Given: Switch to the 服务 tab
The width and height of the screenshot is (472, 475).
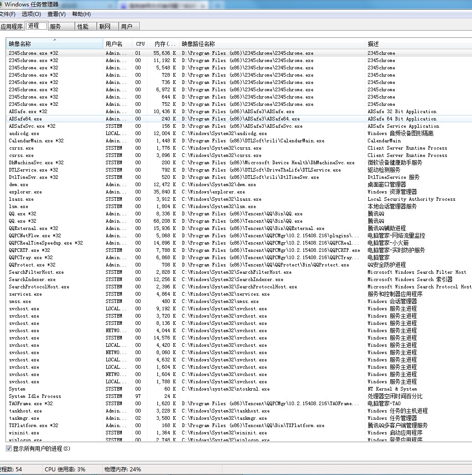Looking at the screenshot, I should click(x=61, y=26).
